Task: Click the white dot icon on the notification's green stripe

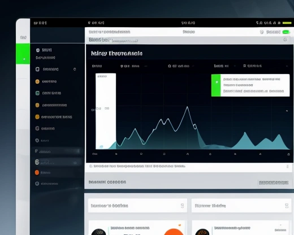Action: [217, 82]
